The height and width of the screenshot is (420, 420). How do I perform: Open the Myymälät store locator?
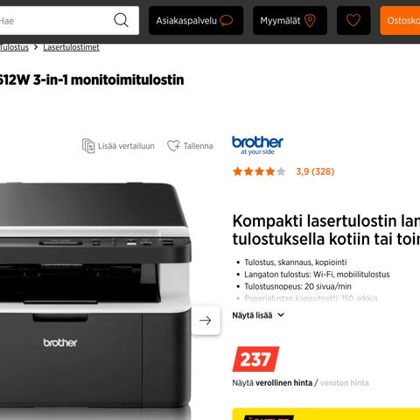click(290, 21)
